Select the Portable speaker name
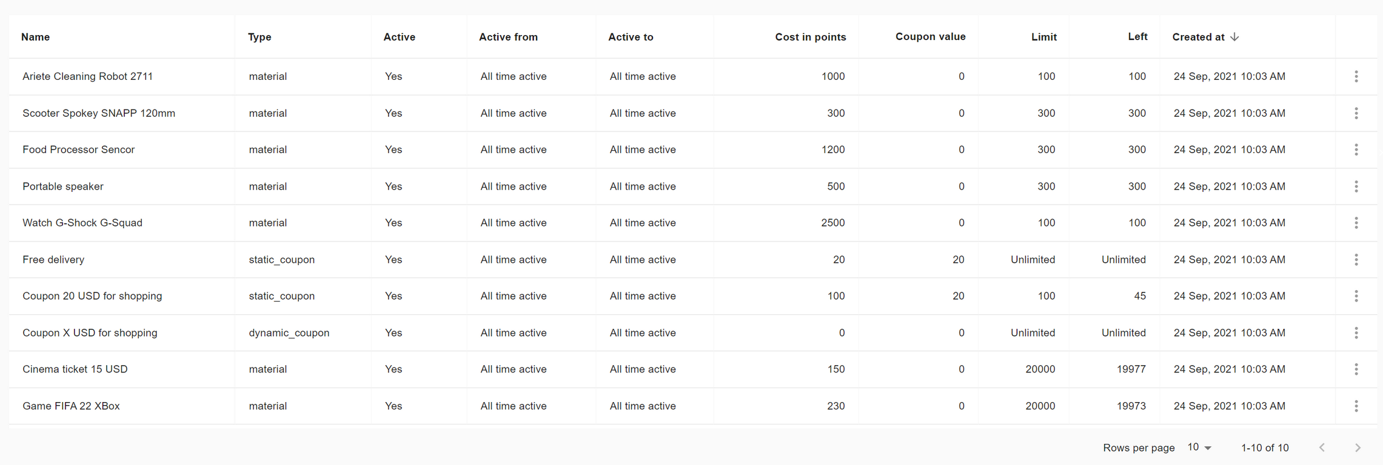1383x465 pixels. pos(63,186)
